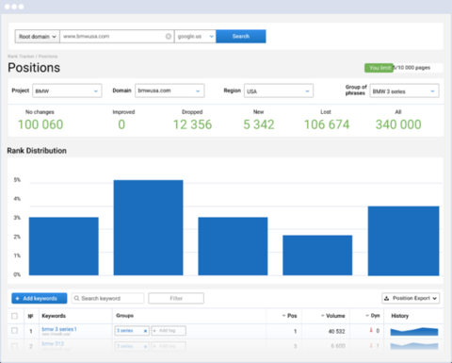The width and height of the screenshot is (452, 363).
Task: Check the box for keyword row 1
Action: 14,331
